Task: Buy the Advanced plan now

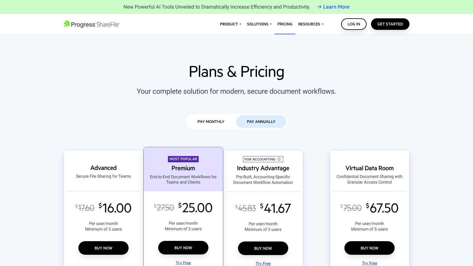Action: 103,248
